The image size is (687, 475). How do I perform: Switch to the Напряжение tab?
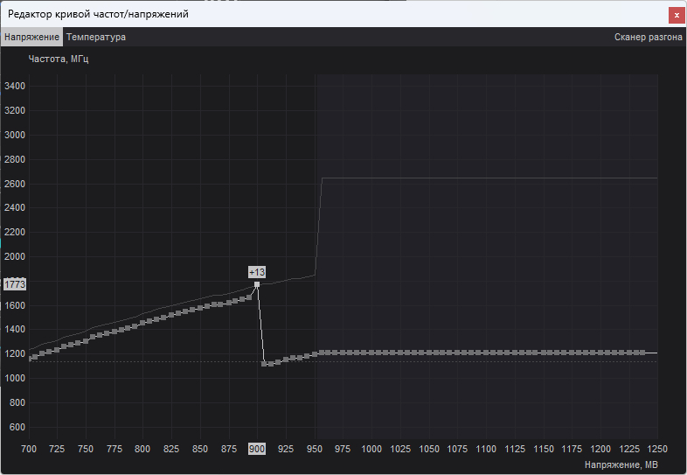31,38
